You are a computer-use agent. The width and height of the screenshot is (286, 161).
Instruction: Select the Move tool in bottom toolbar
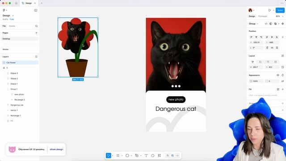(x=108, y=156)
